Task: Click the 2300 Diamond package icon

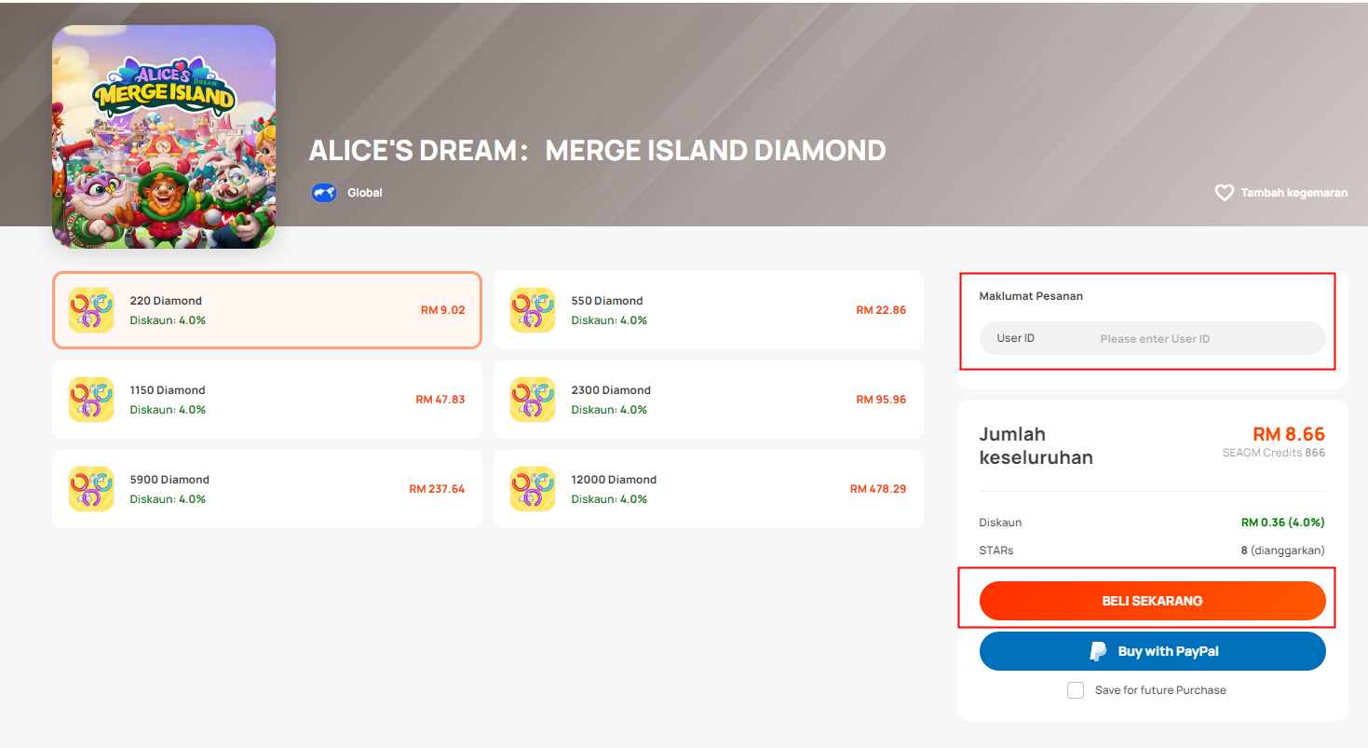Action: point(533,400)
